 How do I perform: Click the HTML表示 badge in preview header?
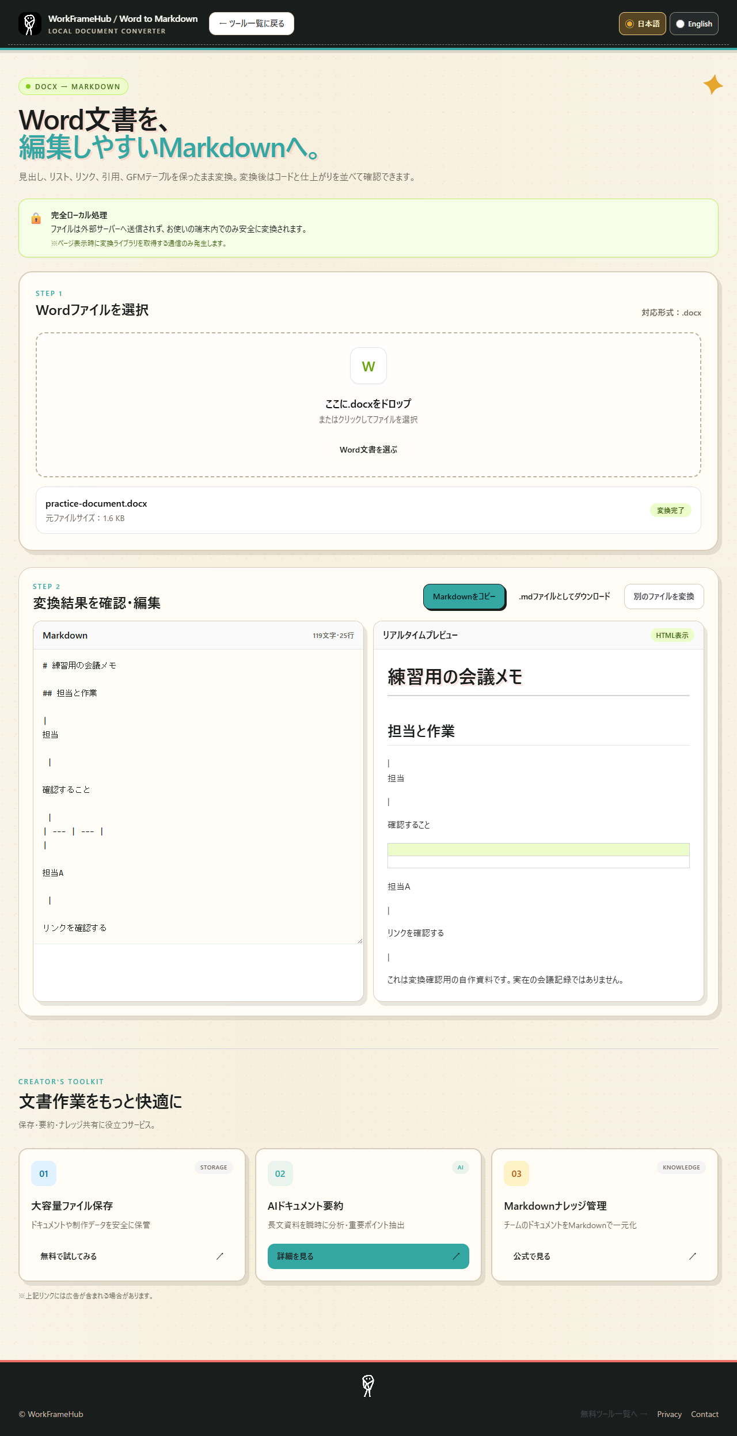(672, 635)
